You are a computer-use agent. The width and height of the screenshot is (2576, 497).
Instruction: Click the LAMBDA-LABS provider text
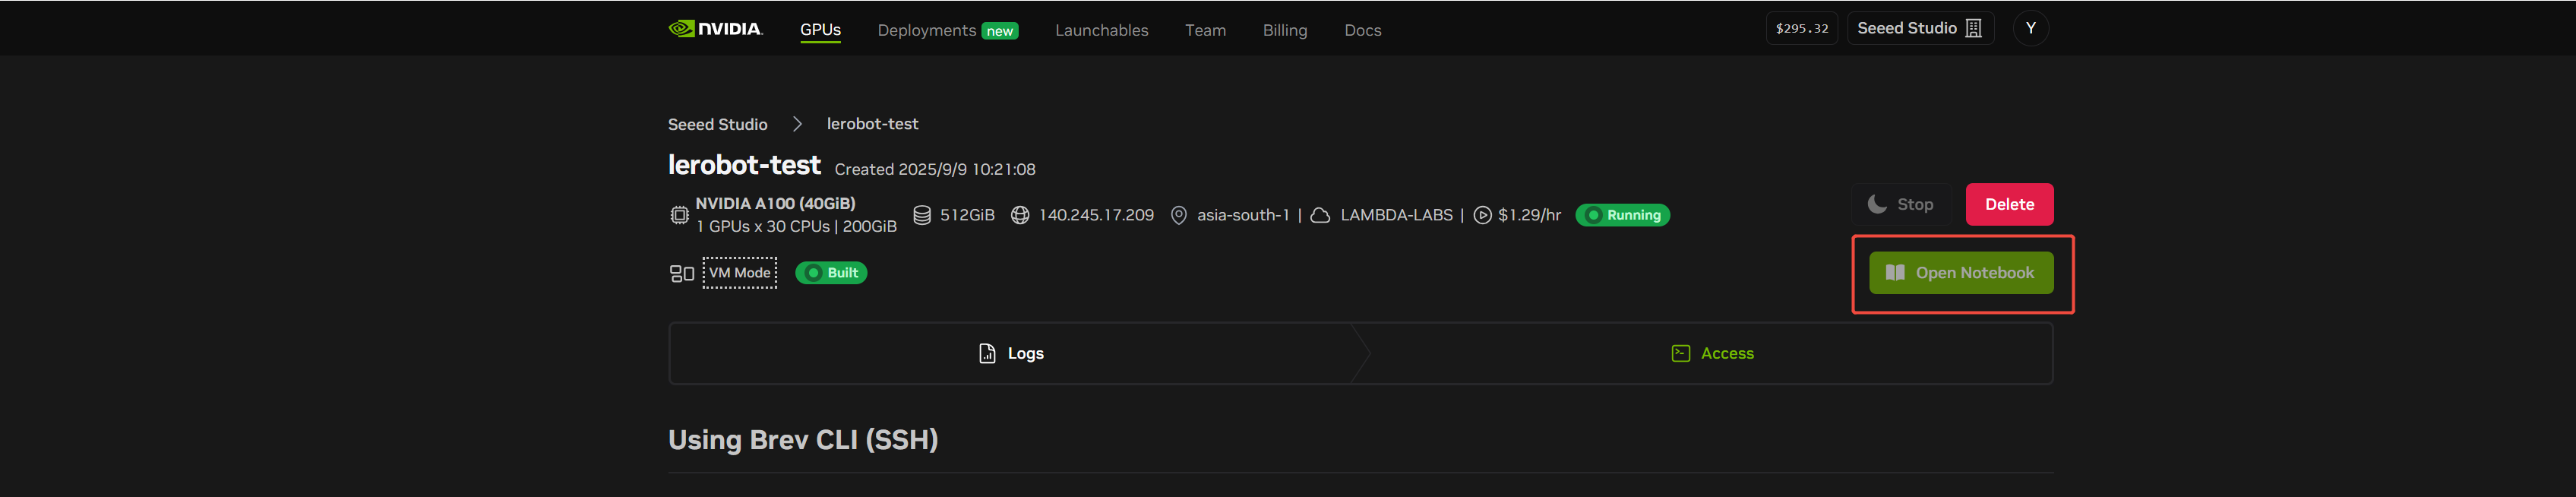pyautogui.click(x=1396, y=215)
